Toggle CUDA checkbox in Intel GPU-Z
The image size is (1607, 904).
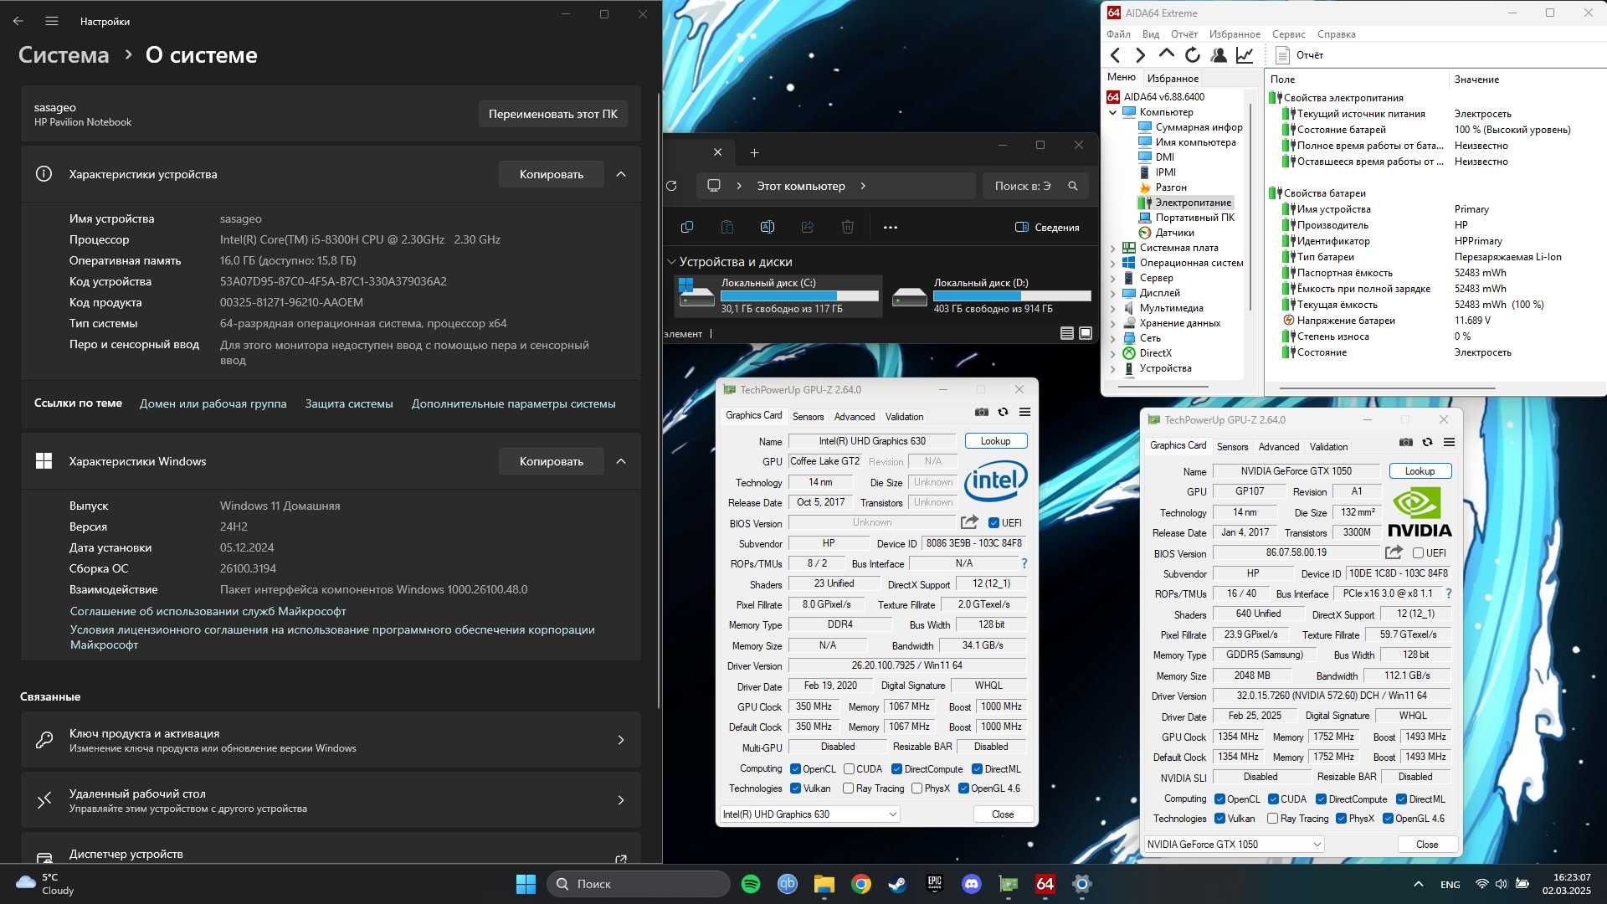click(849, 769)
